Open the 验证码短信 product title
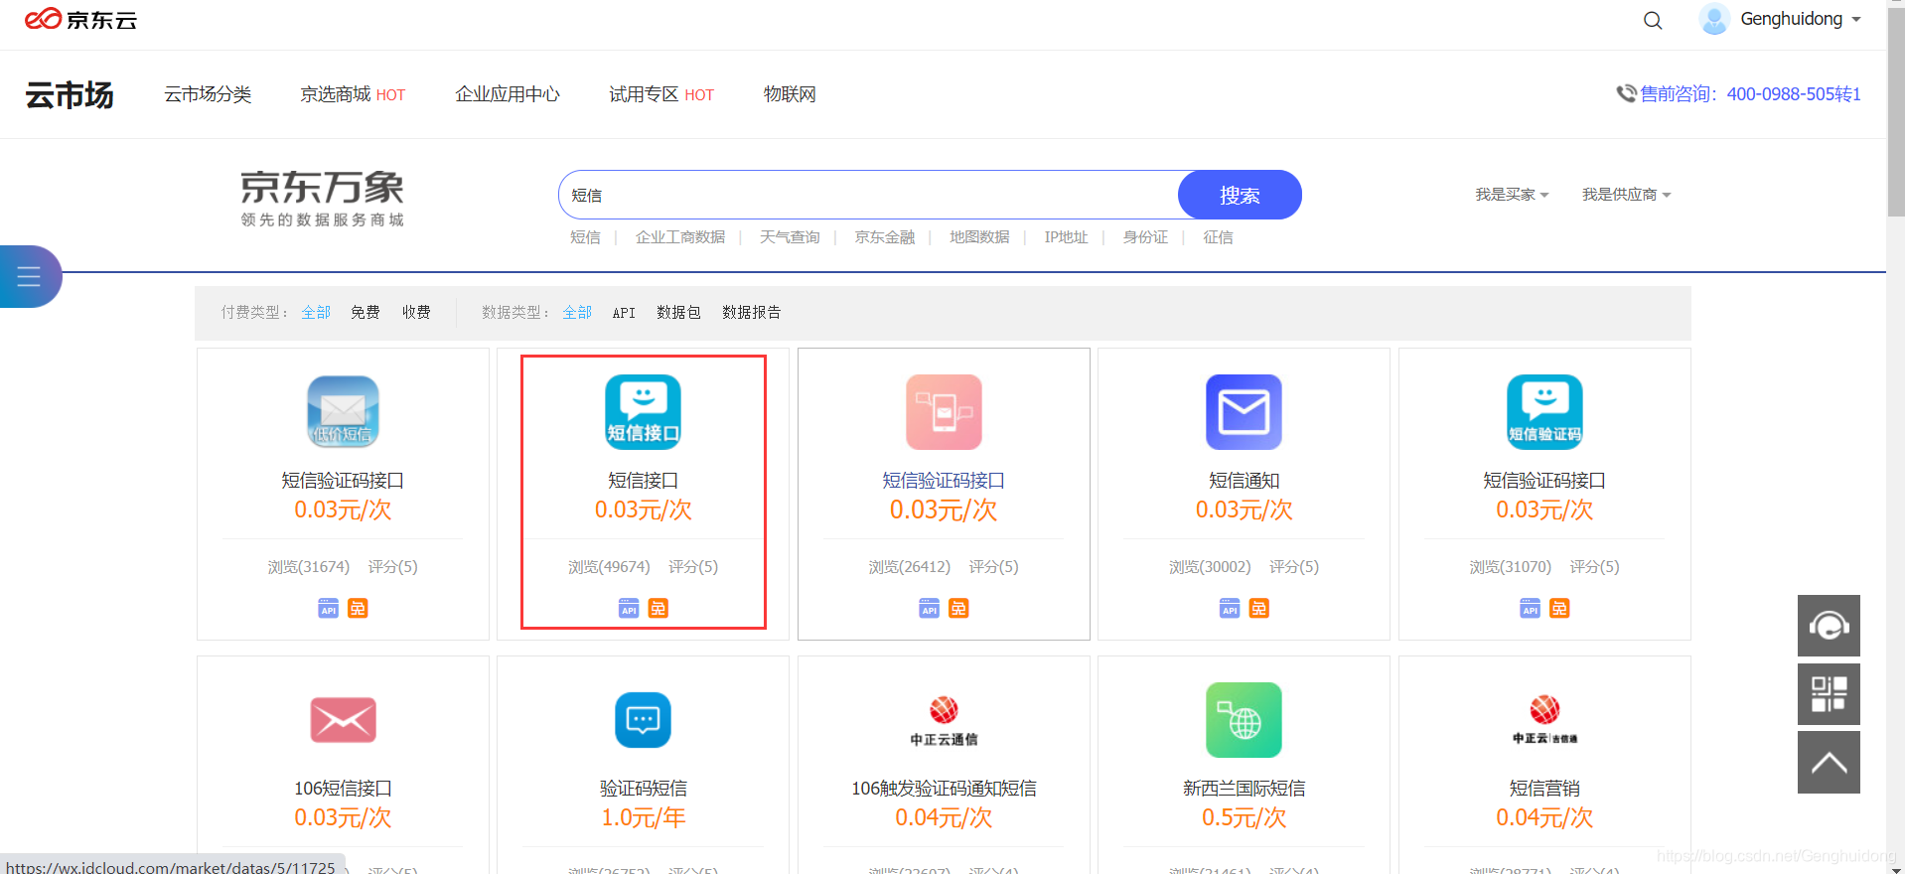The width and height of the screenshot is (1905, 874). tap(644, 789)
